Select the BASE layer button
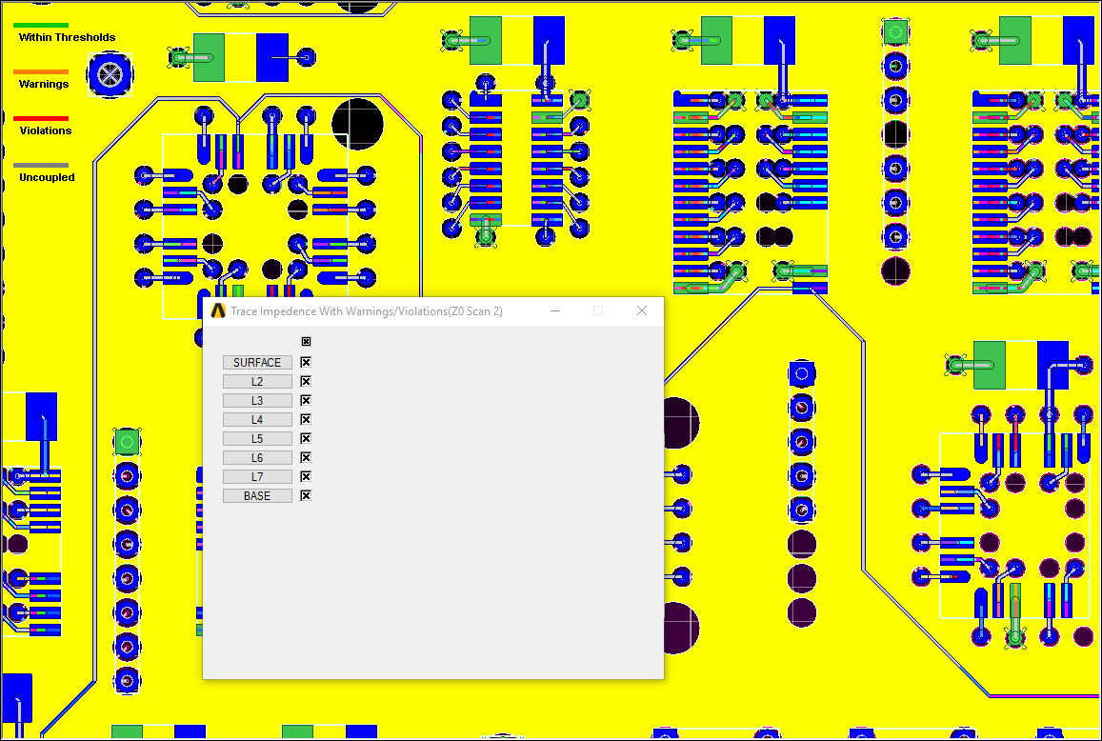1102x741 pixels. click(257, 495)
